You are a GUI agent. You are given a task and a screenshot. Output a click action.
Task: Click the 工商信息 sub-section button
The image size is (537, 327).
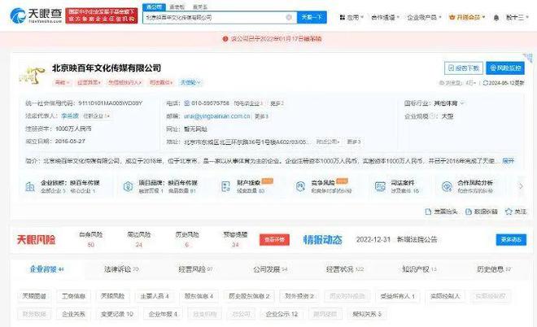point(73,296)
